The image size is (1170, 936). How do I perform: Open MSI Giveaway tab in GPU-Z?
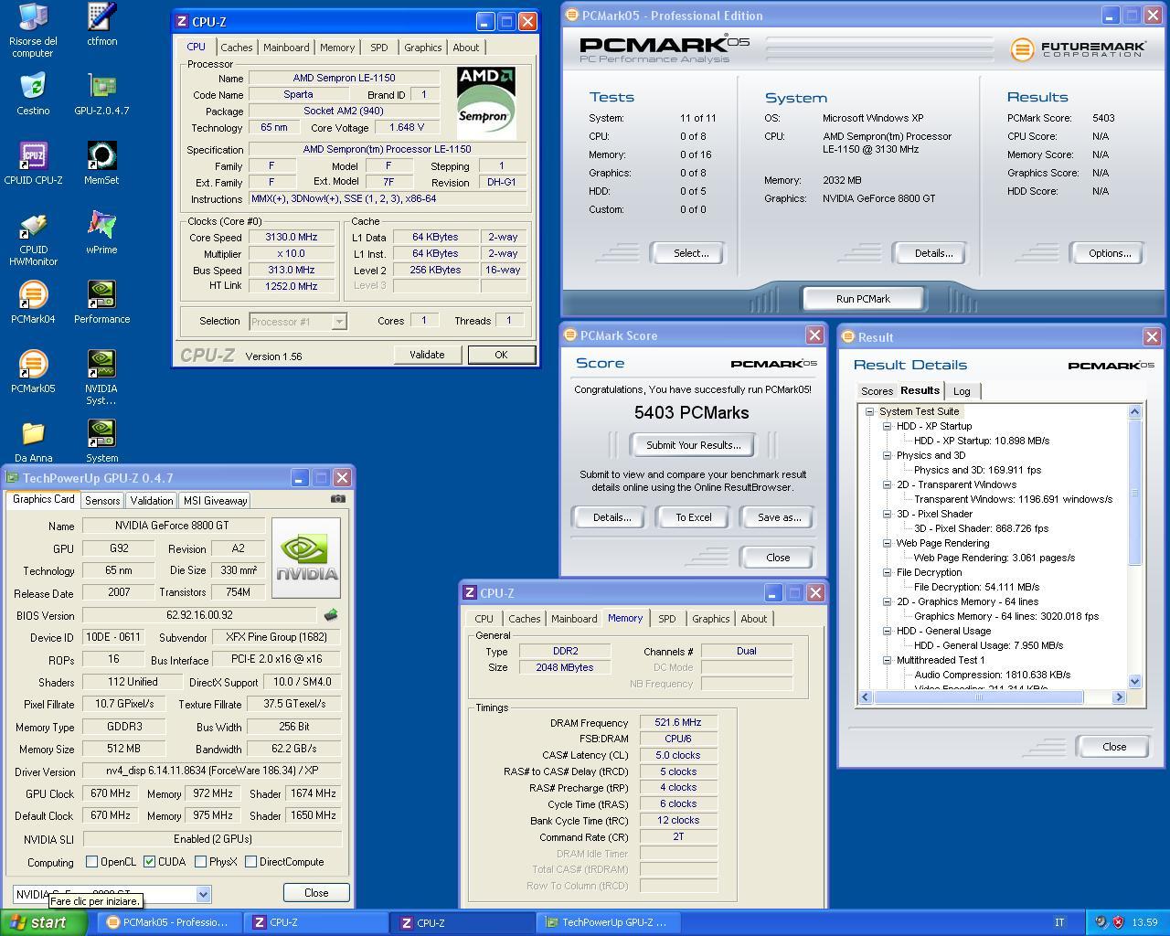tap(215, 500)
